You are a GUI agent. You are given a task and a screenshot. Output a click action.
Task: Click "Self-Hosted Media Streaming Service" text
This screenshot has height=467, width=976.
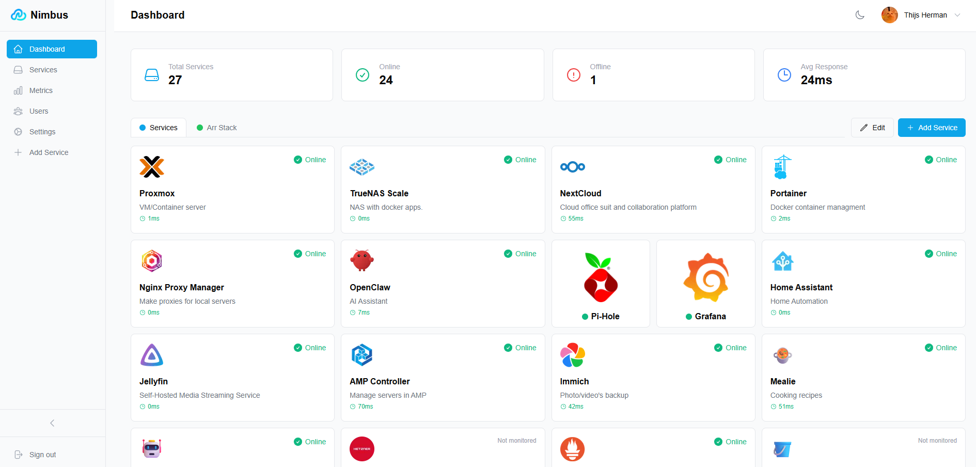tap(200, 395)
